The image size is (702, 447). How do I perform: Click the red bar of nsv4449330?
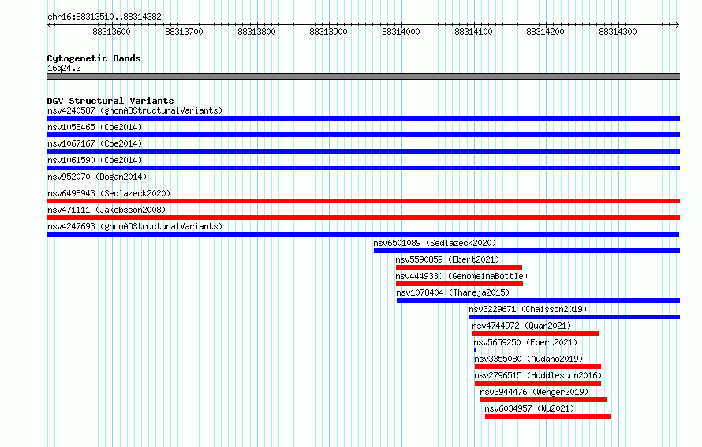point(459,284)
